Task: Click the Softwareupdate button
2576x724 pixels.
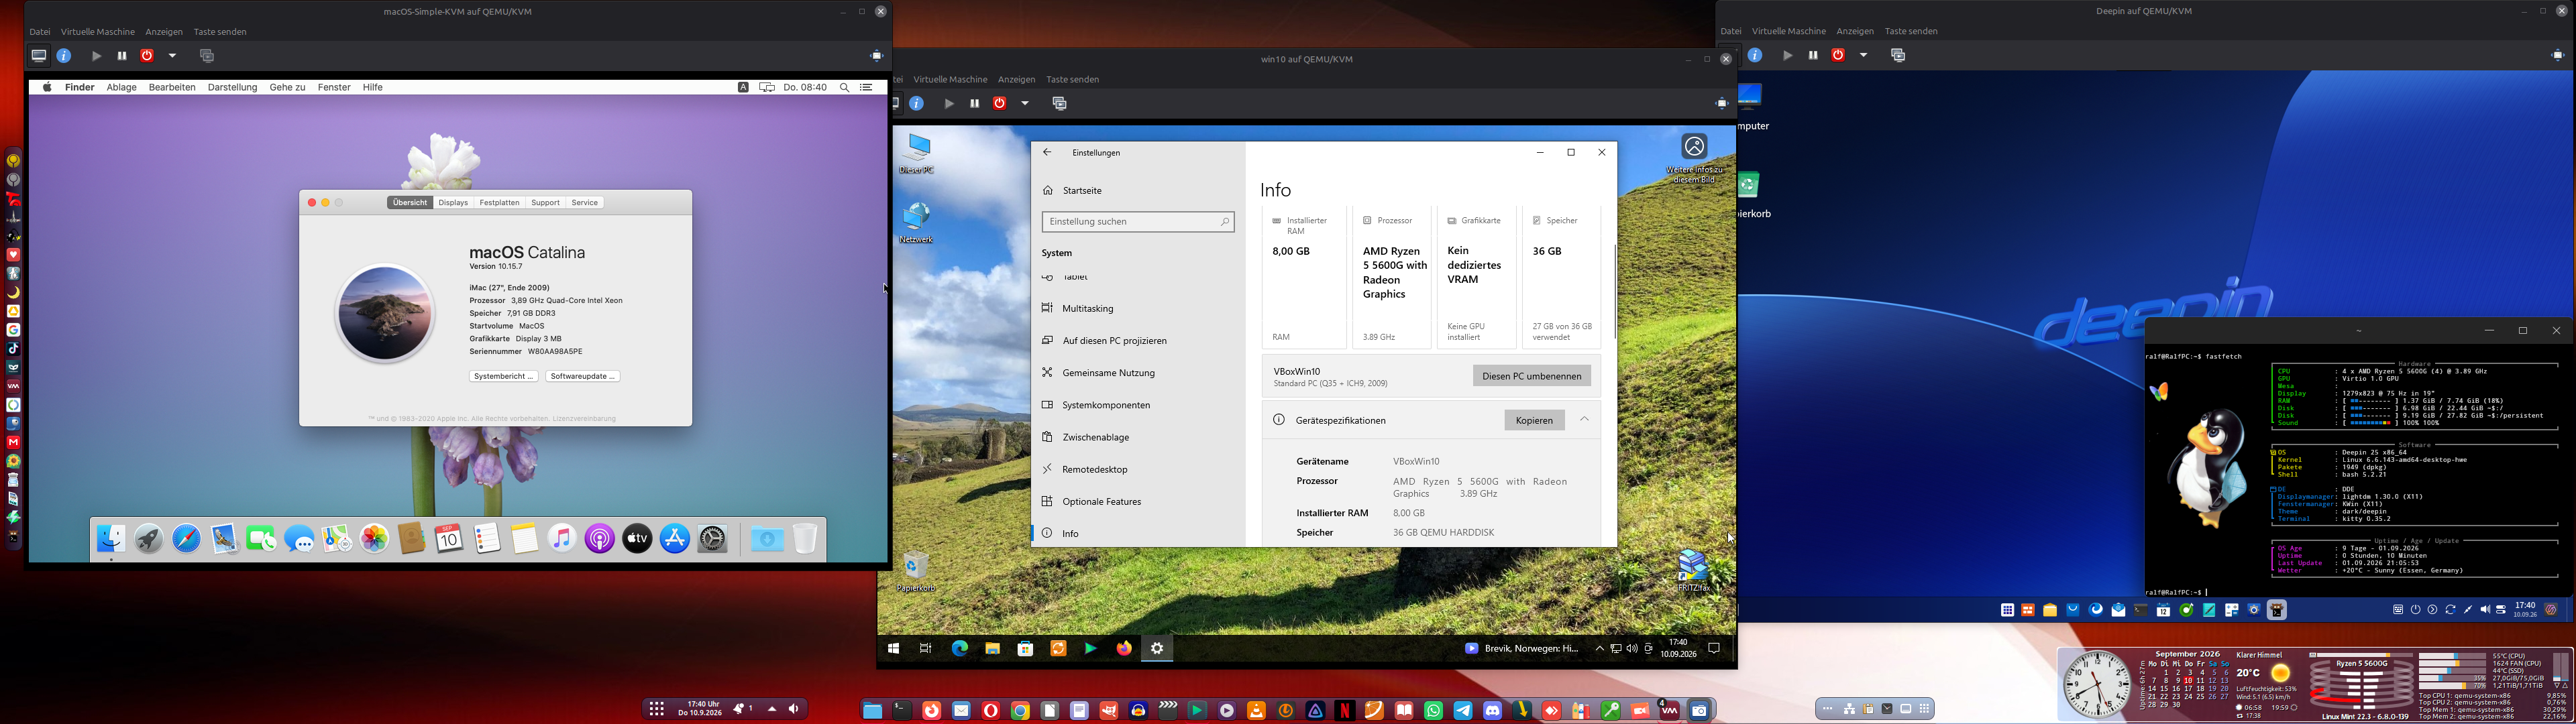Action: click(x=583, y=377)
